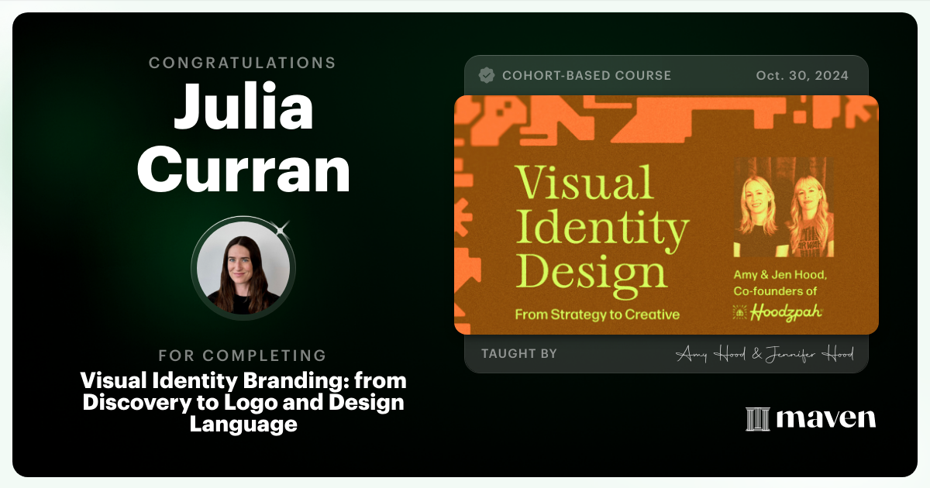Click Julia Curran's circular profile photo

243,268
